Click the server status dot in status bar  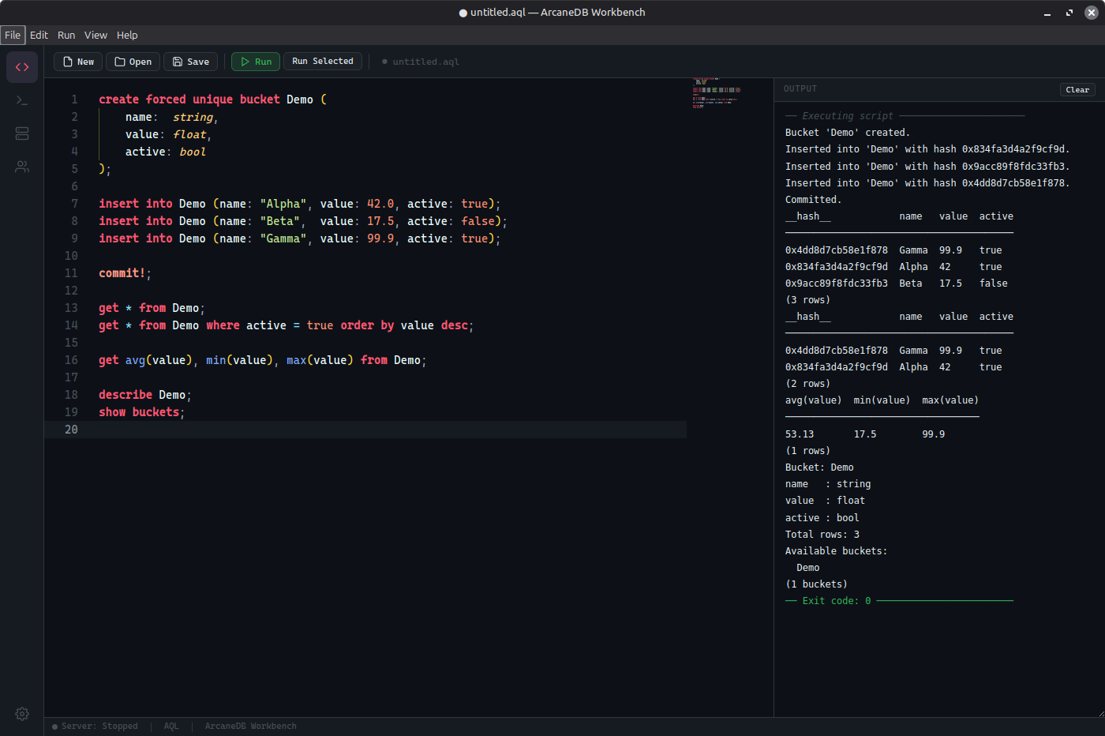(54, 726)
